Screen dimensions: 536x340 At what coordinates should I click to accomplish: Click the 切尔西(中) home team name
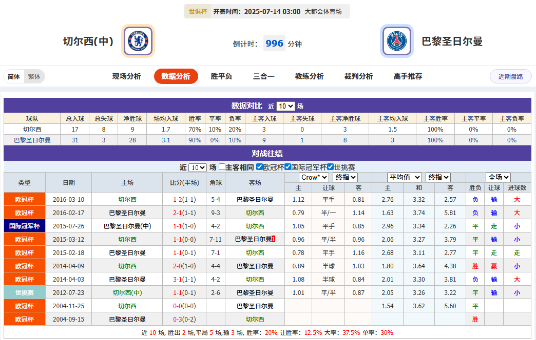[88, 41]
